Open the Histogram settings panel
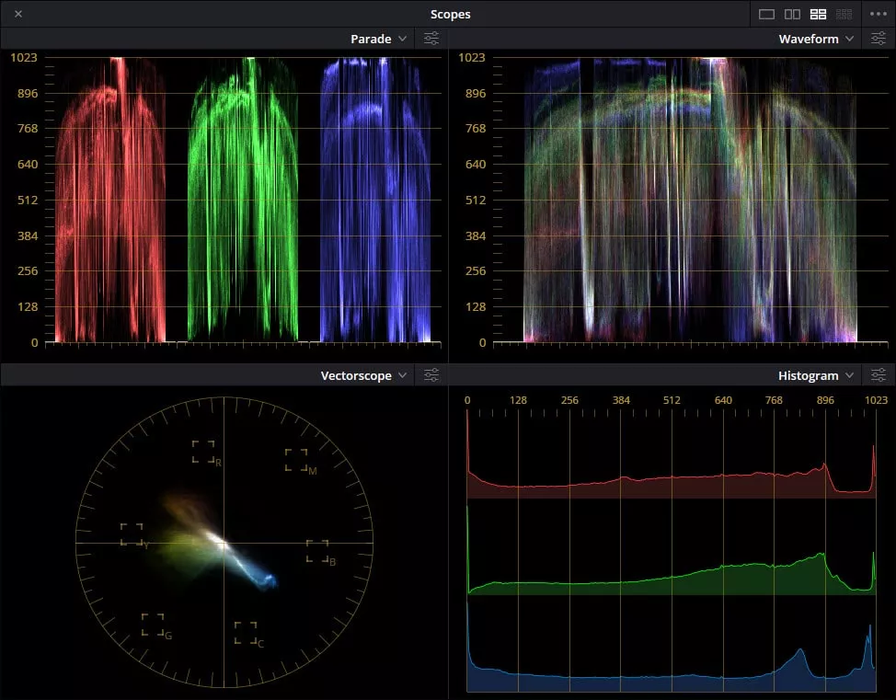 coord(879,374)
